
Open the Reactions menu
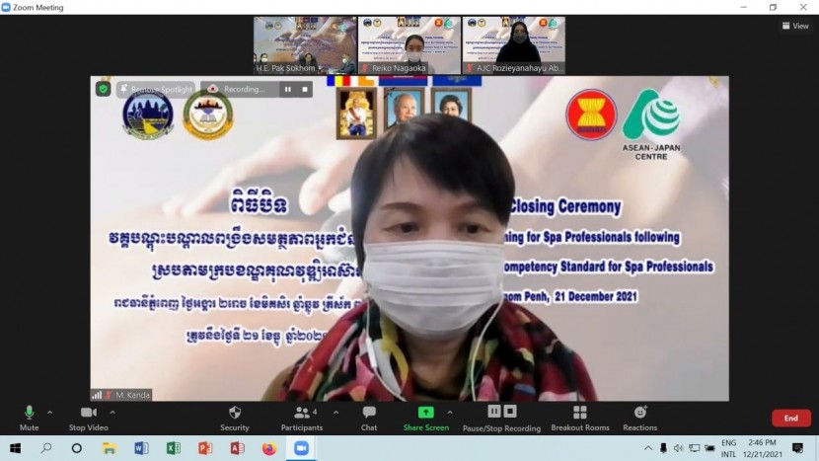639,413
